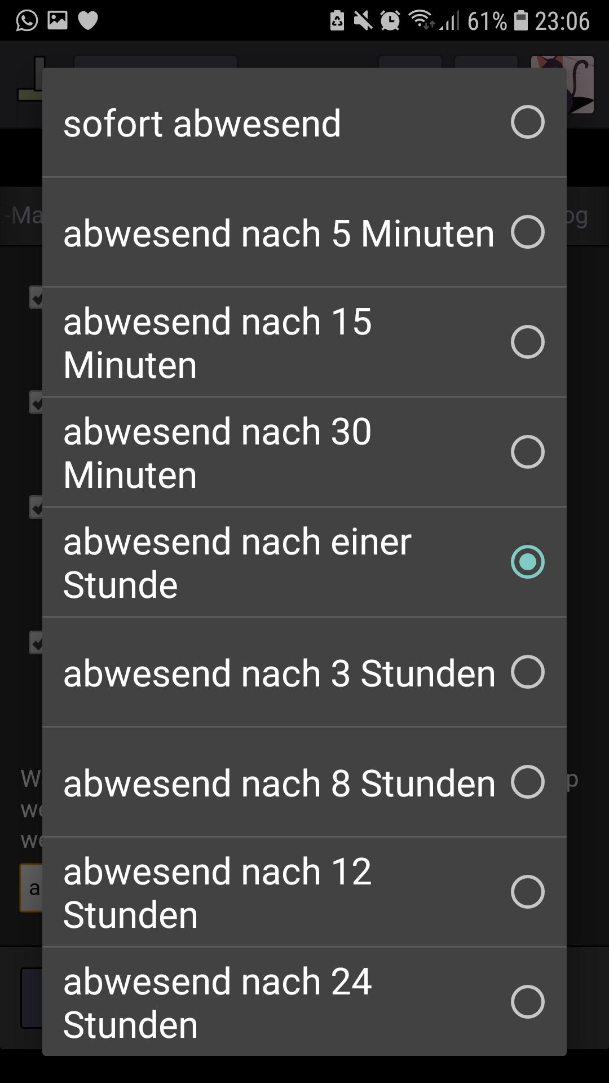Screen dimensions: 609x1083
Task: Choose abwesend nach 3 Stunden radio button
Action: coord(527,672)
